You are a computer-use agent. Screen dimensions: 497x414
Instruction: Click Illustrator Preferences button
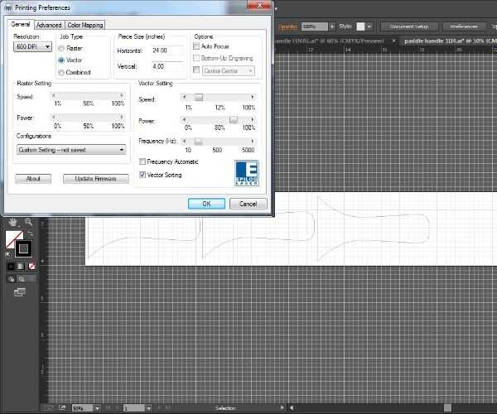464,26
